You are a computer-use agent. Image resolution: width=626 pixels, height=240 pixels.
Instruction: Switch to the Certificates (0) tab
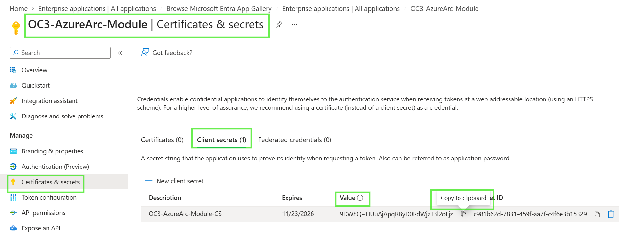click(x=162, y=140)
